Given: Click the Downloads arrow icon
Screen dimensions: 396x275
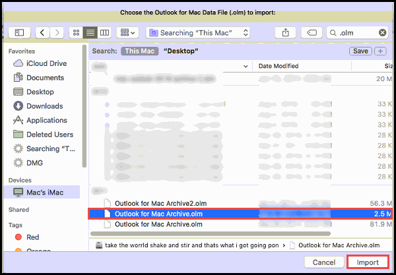Looking at the screenshot, I should (18, 106).
